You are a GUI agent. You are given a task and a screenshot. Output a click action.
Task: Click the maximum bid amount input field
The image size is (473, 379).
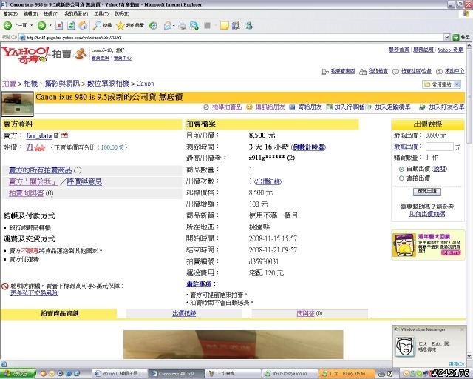coord(440,147)
